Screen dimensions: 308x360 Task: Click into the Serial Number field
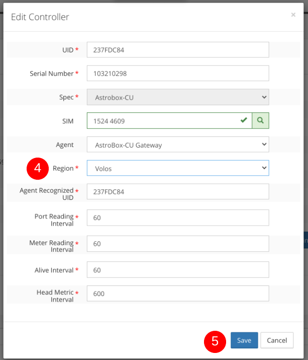click(178, 74)
